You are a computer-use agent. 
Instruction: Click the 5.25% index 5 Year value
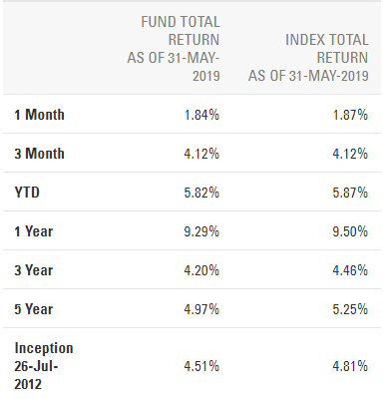350,309
